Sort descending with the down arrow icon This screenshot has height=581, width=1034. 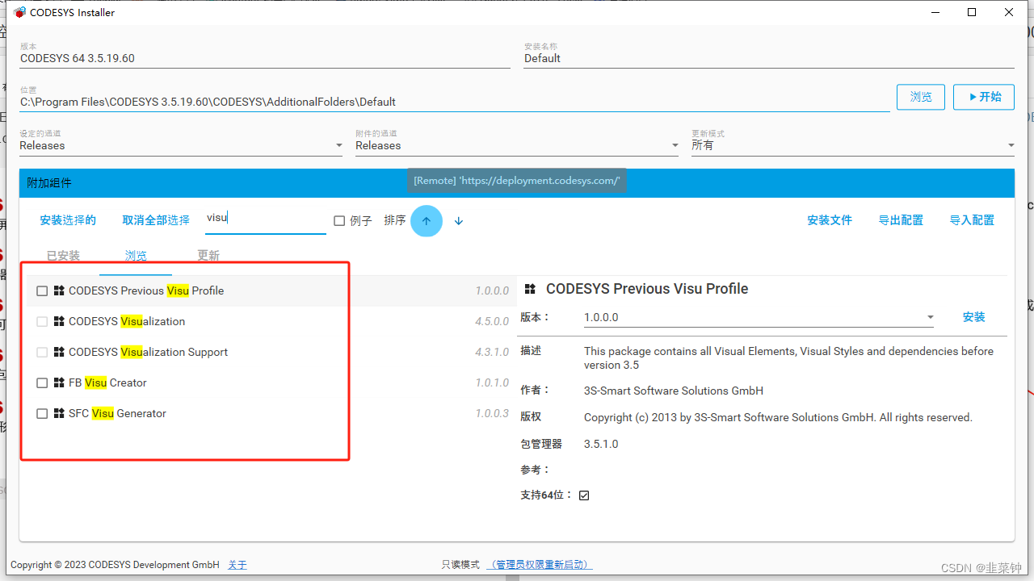click(x=459, y=220)
